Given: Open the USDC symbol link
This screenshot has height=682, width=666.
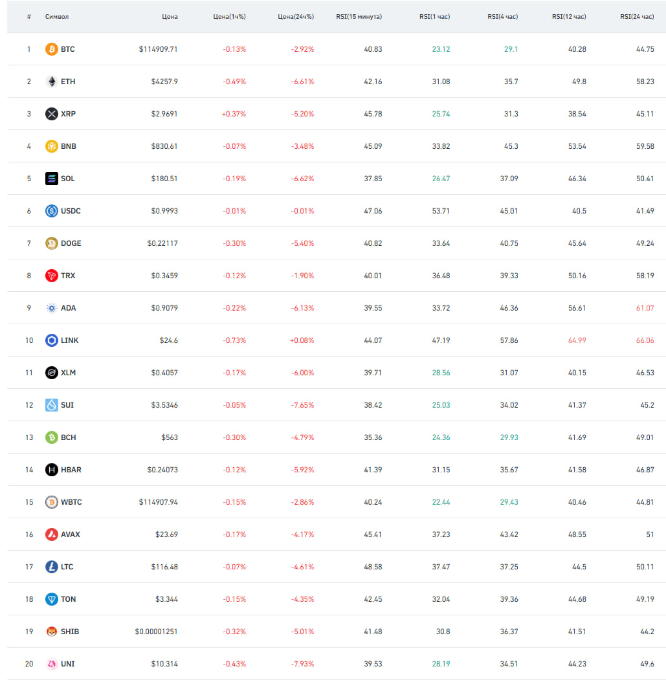Looking at the screenshot, I should tap(71, 211).
